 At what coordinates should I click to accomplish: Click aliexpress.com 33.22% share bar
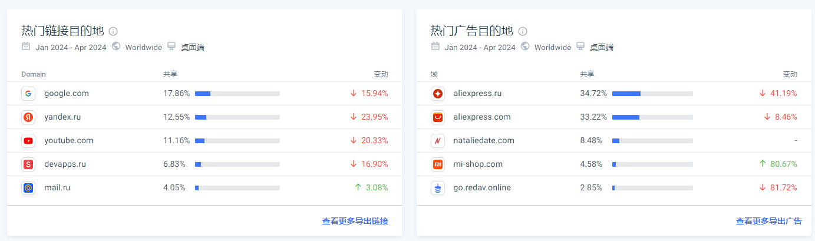pos(652,117)
